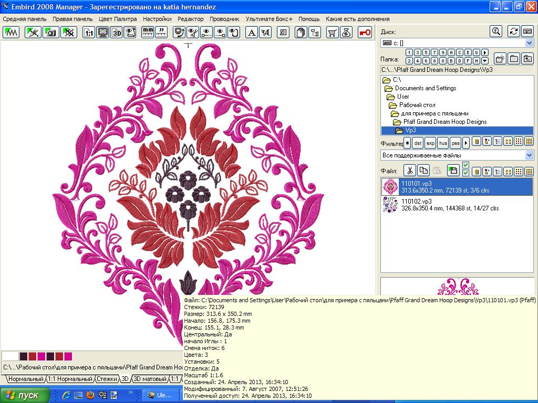Click the red key icon in the toolbar
The height and width of the screenshot is (403, 538).
coord(365,33)
